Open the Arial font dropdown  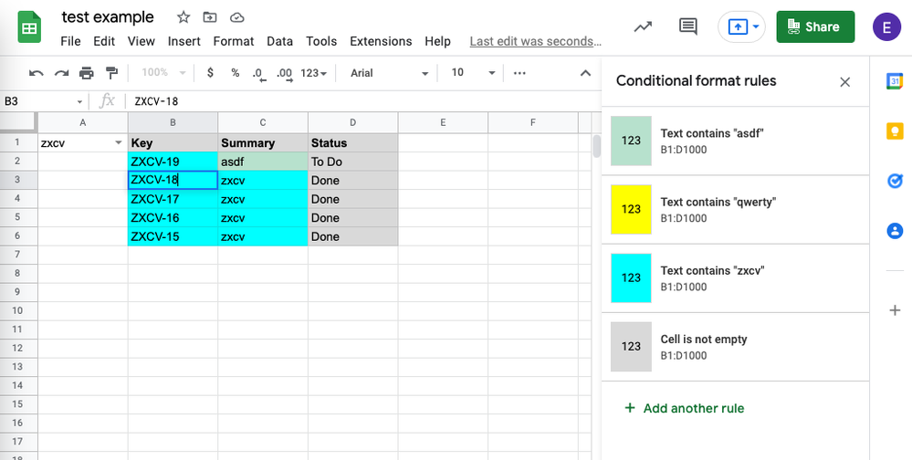point(389,73)
